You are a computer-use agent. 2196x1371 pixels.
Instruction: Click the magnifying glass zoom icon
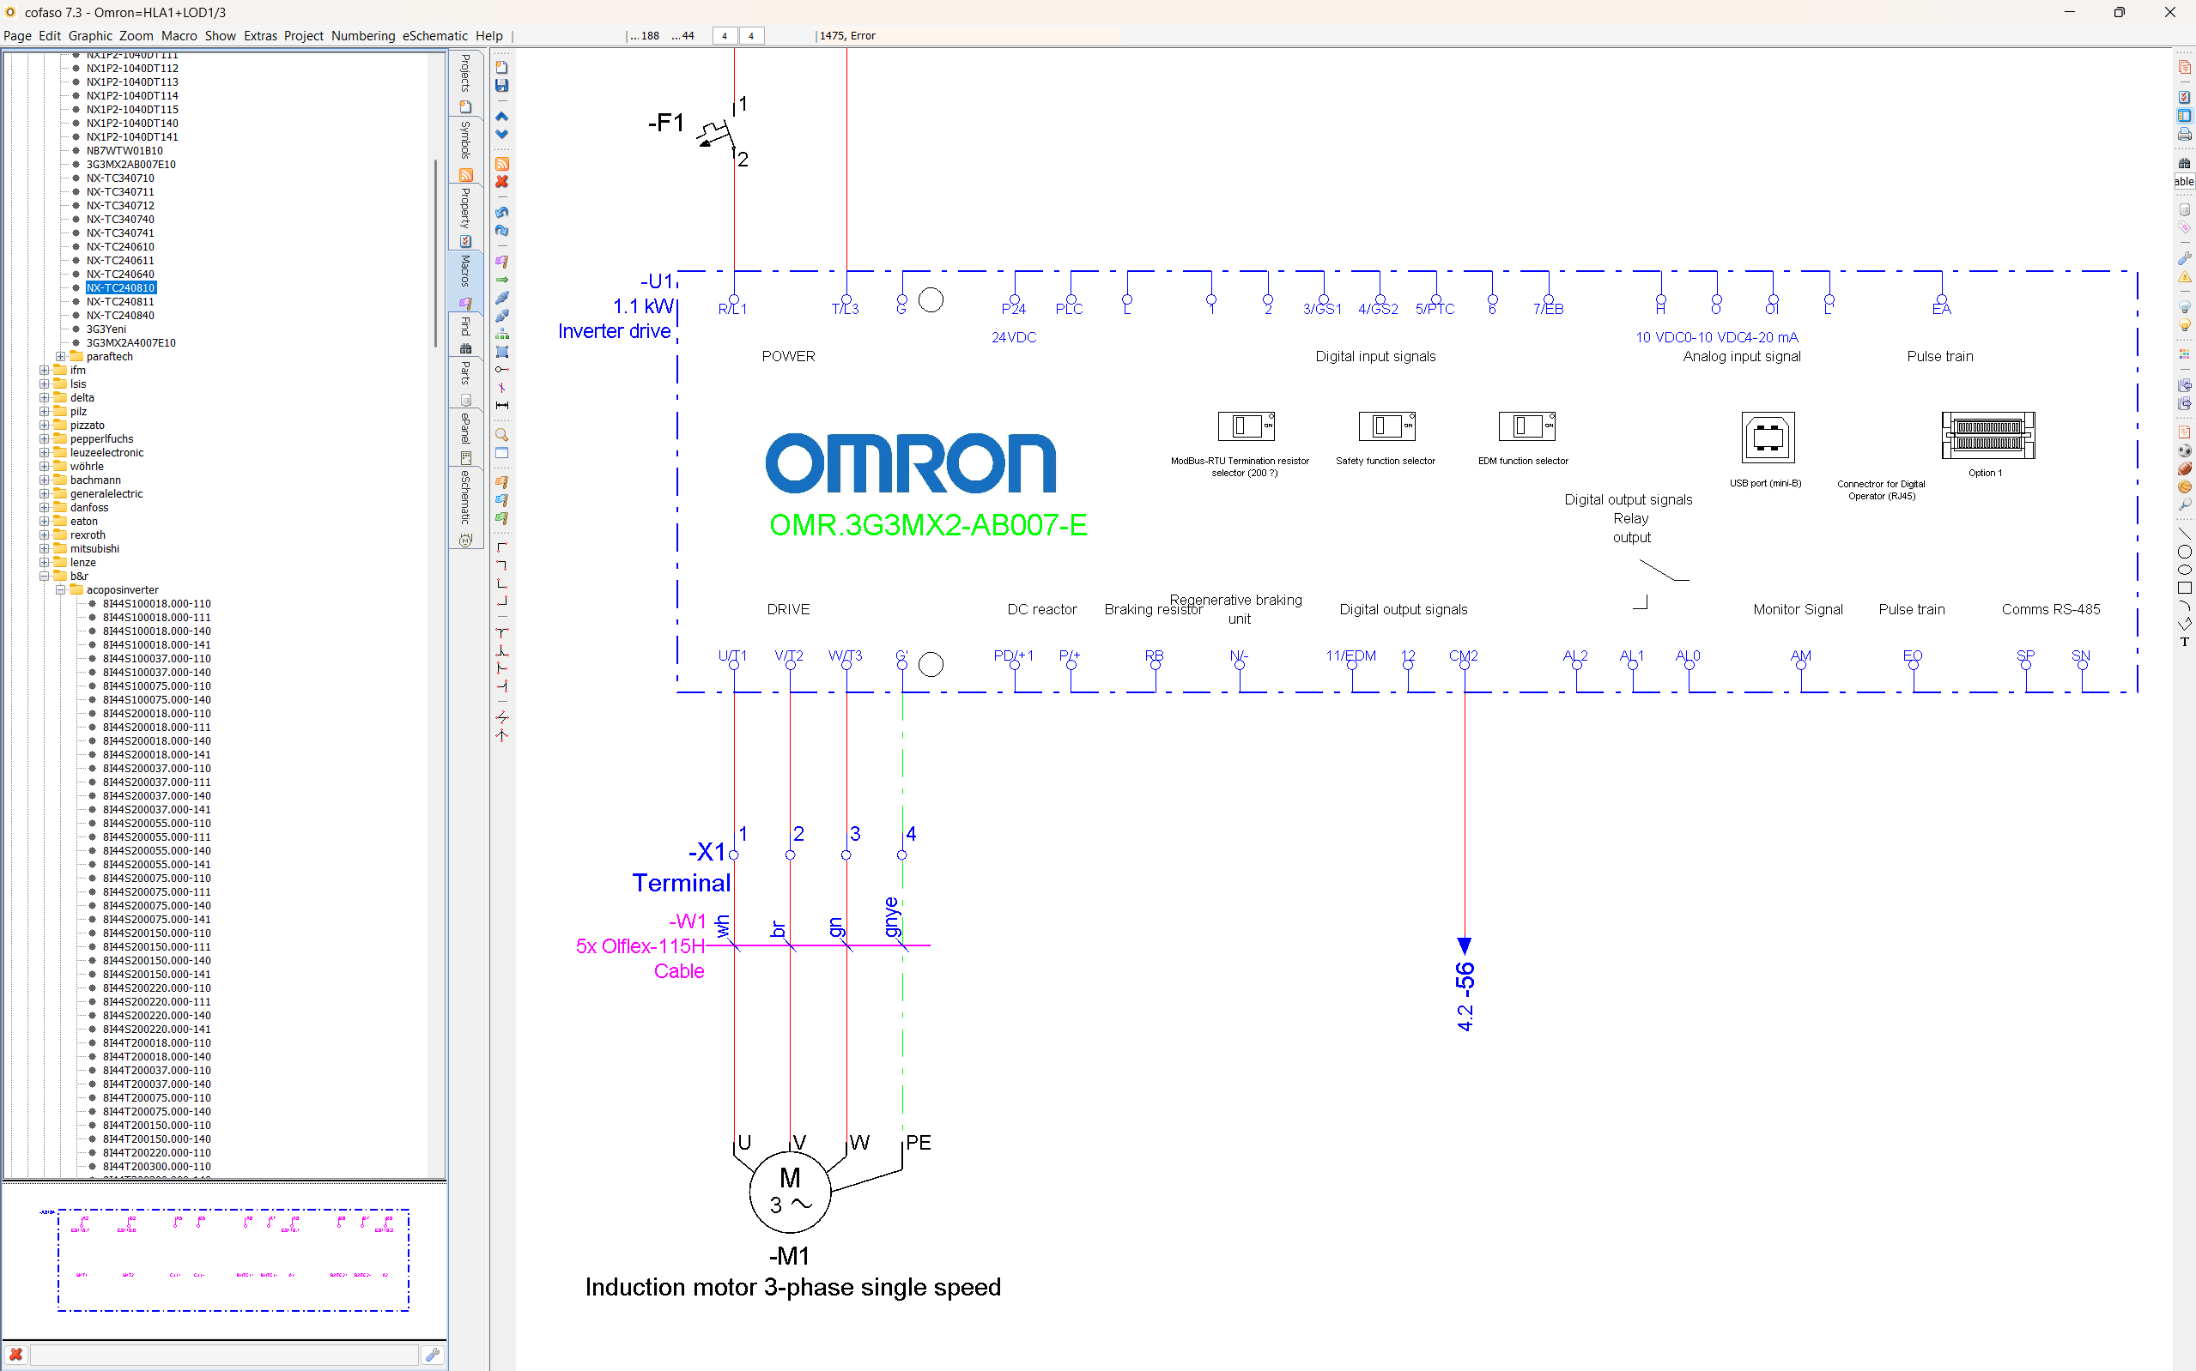click(501, 434)
